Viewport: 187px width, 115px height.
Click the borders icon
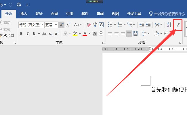tap(166, 34)
